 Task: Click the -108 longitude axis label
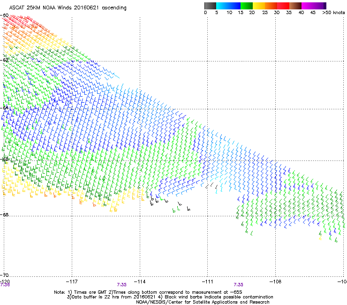275,282
